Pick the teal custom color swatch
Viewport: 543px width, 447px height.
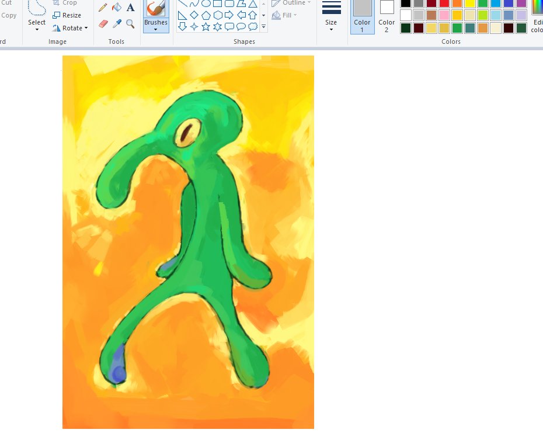click(470, 27)
